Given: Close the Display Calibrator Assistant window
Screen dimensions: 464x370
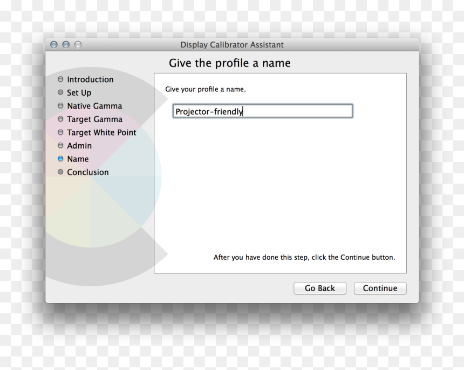Looking at the screenshot, I should [54, 44].
